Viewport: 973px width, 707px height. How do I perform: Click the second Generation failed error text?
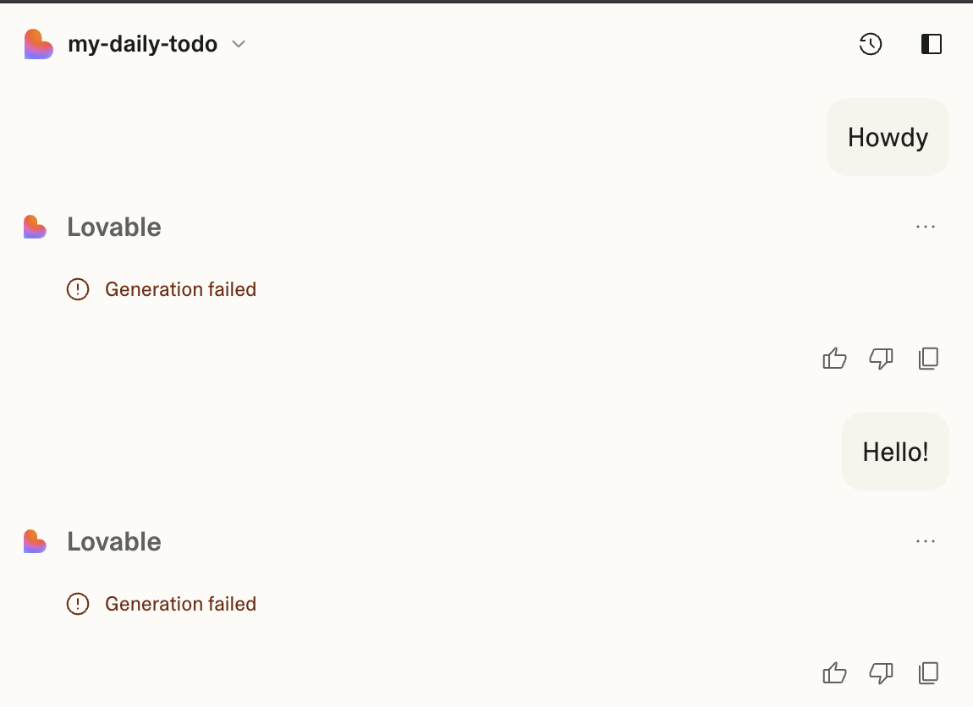coord(180,604)
